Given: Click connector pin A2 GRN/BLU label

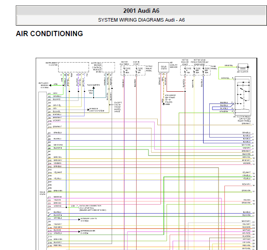Looking at the screenshot, I should point(57,96).
